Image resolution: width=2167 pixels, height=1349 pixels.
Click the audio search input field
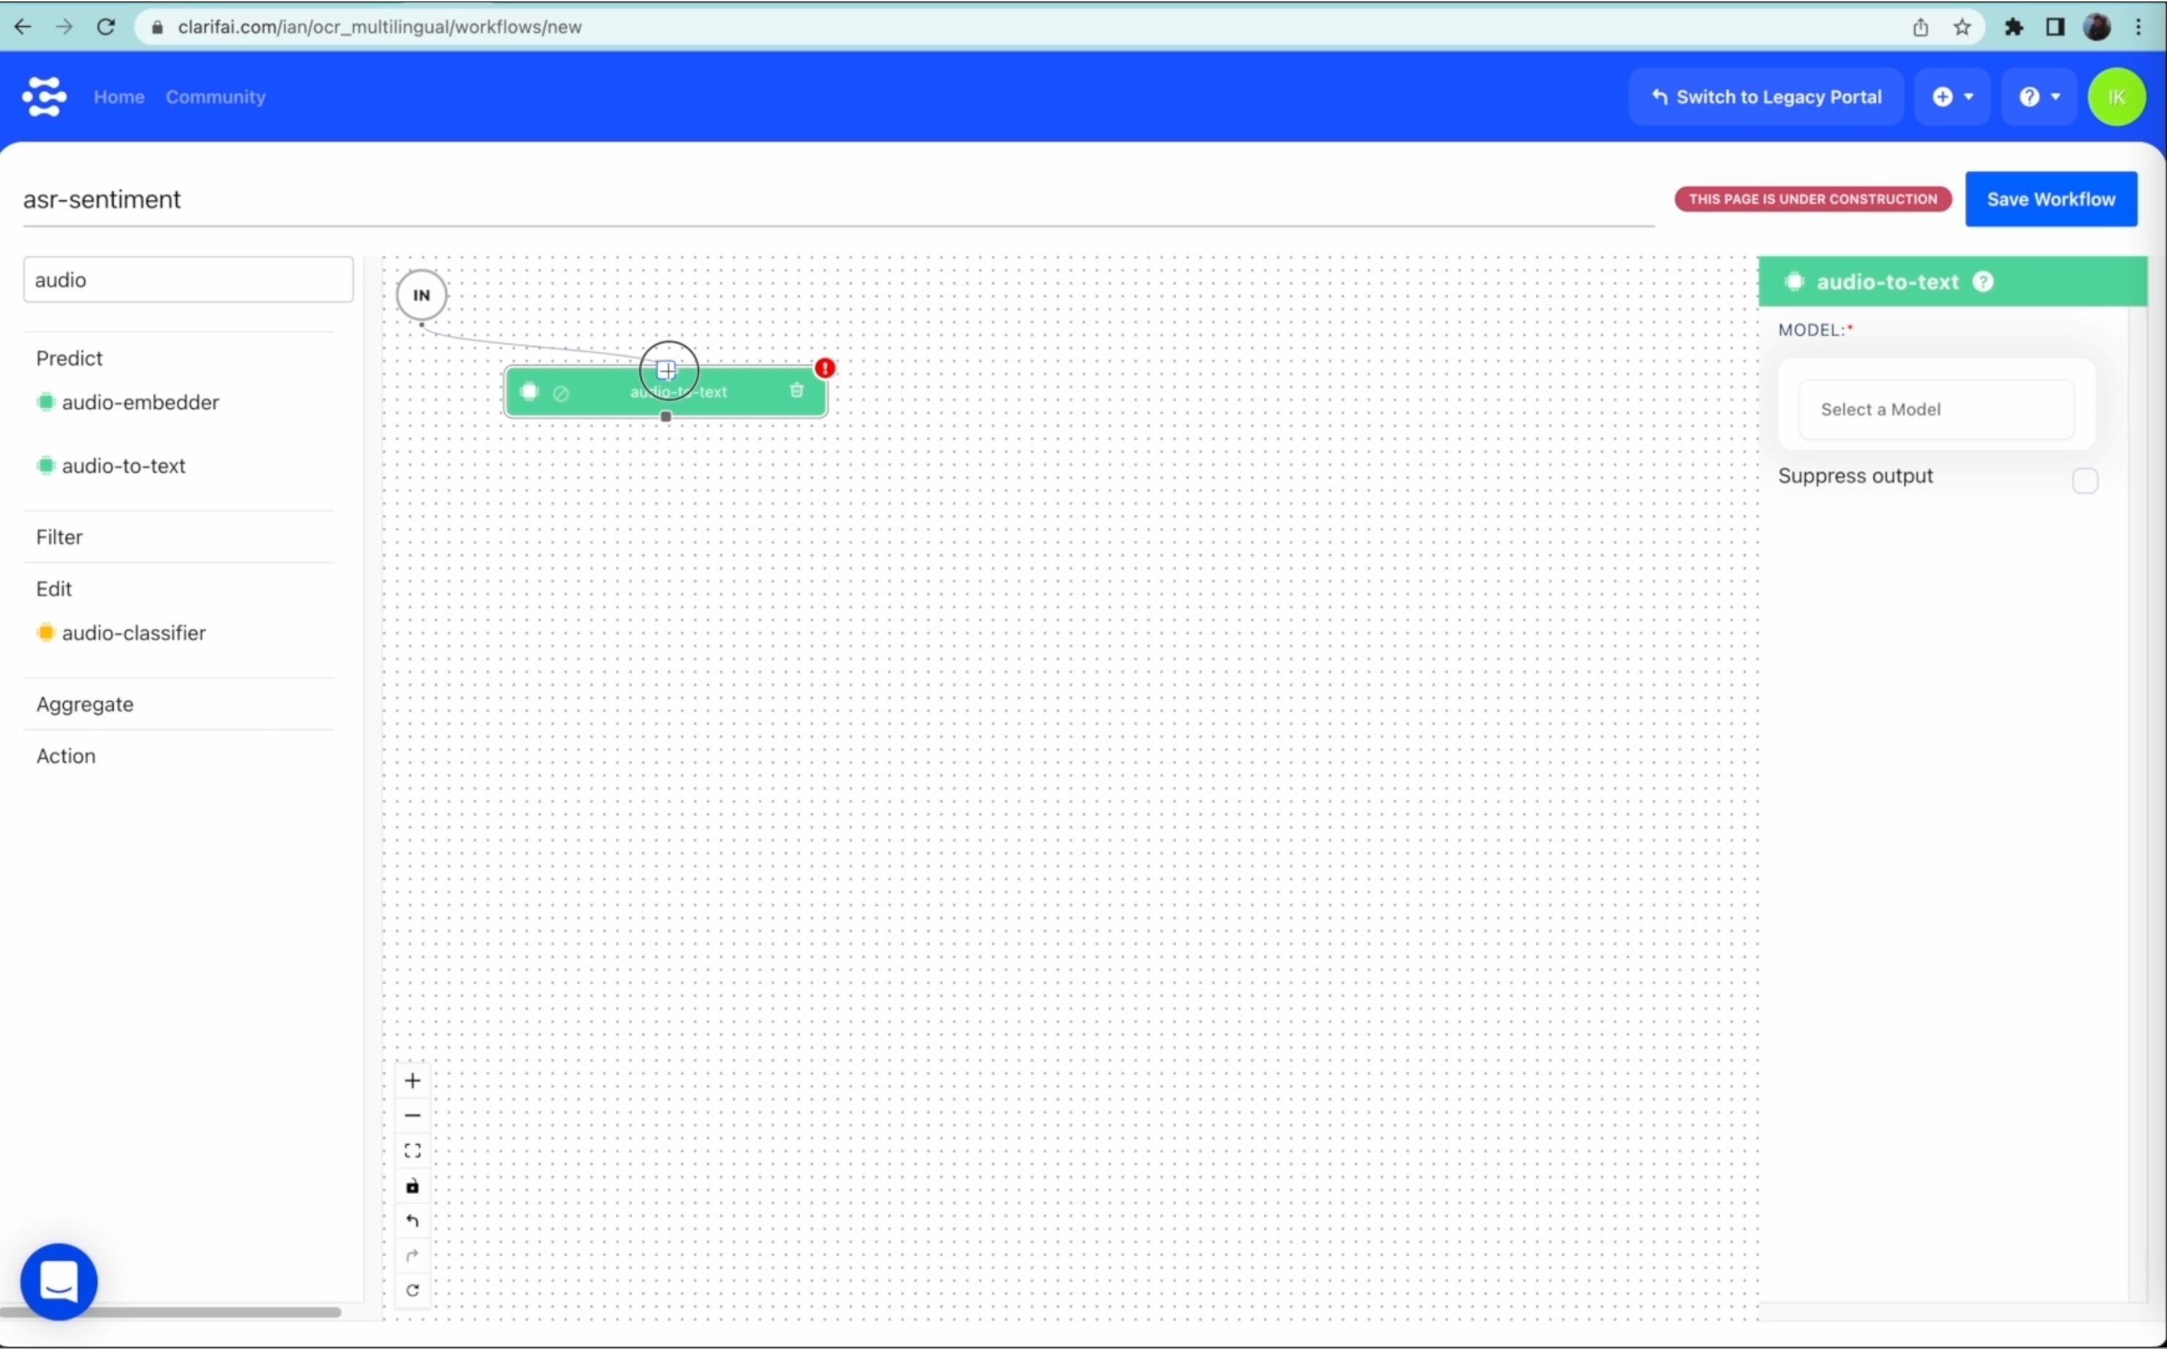click(x=188, y=280)
